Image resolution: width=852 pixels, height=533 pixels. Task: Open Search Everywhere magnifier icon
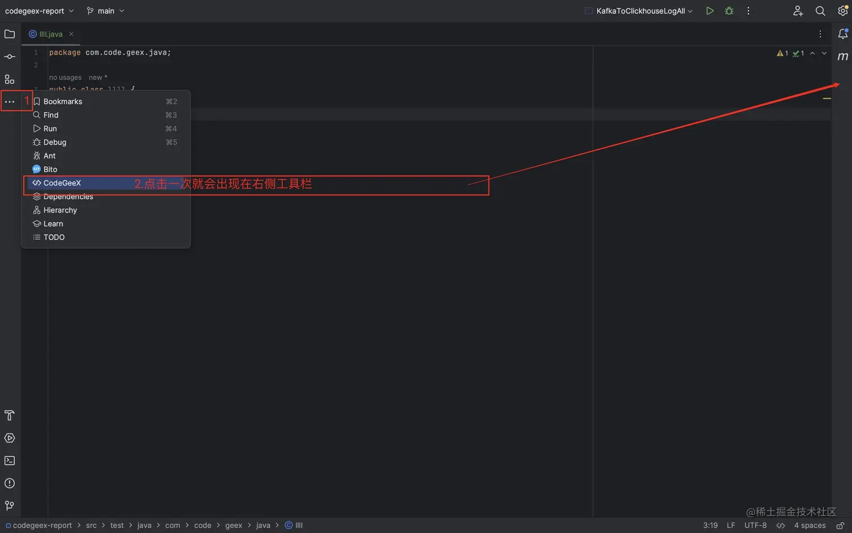point(820,11)
